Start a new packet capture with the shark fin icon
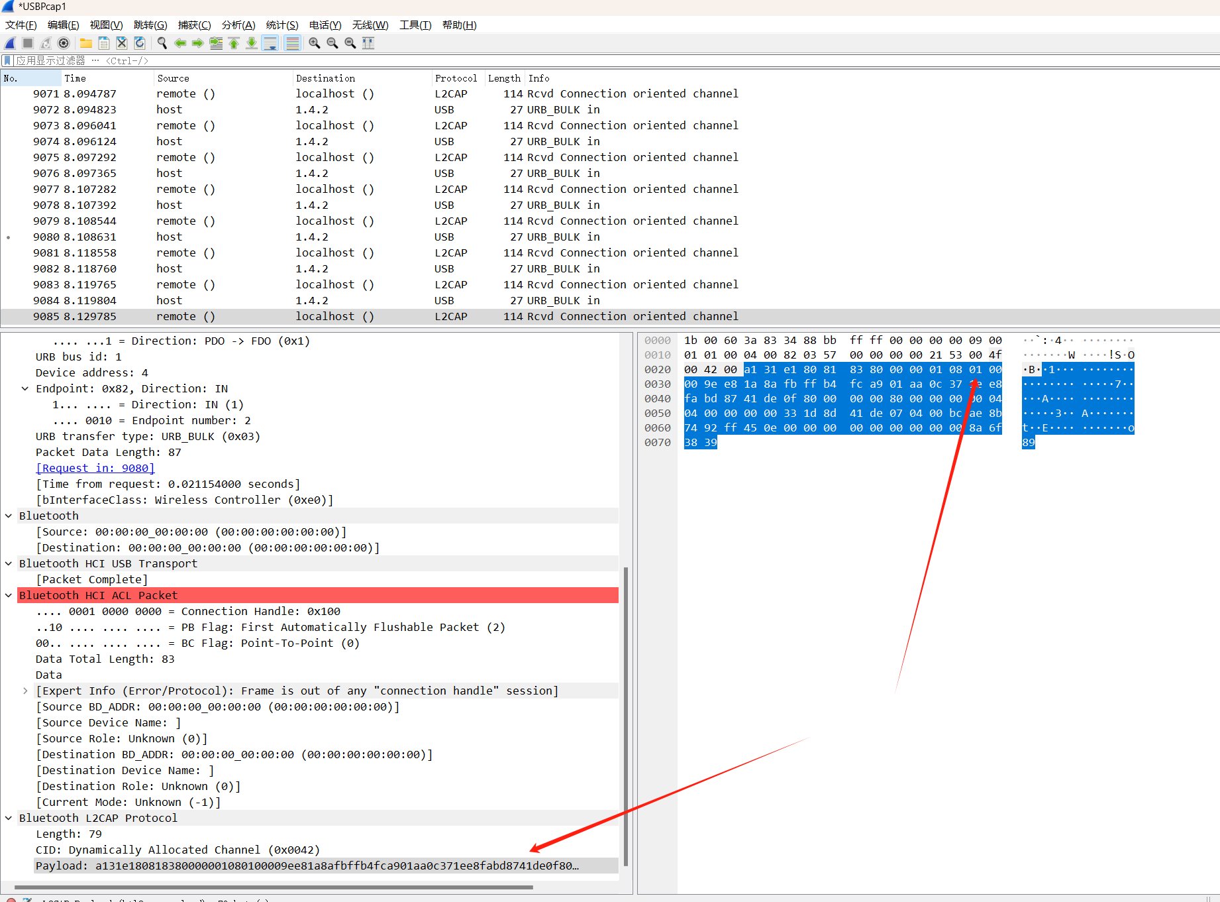The width and height of the screenshot is (1220, 902). (10, 43)
